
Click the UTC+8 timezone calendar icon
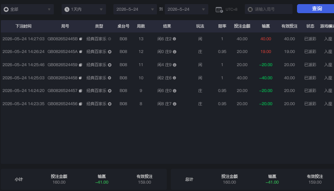219,9
